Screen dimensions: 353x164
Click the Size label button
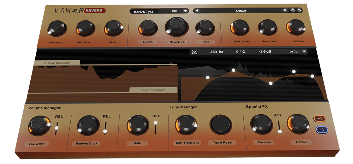[x=206, y=42]
